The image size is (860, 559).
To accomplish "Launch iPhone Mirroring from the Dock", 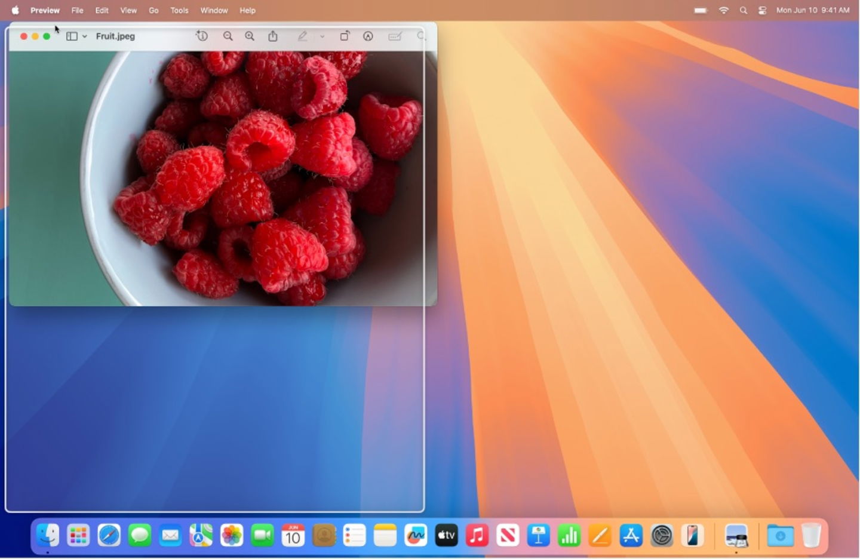I will coord(692,535).
